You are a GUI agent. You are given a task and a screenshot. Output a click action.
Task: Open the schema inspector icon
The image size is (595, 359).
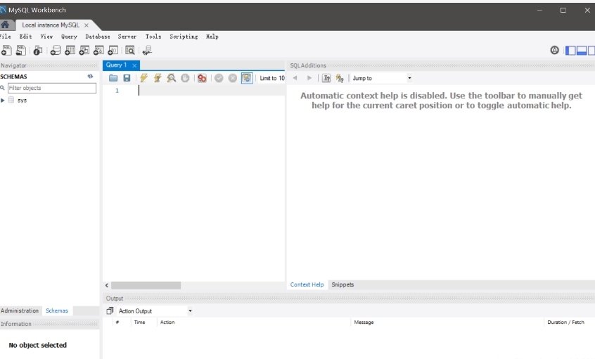[x=37, y=50]
